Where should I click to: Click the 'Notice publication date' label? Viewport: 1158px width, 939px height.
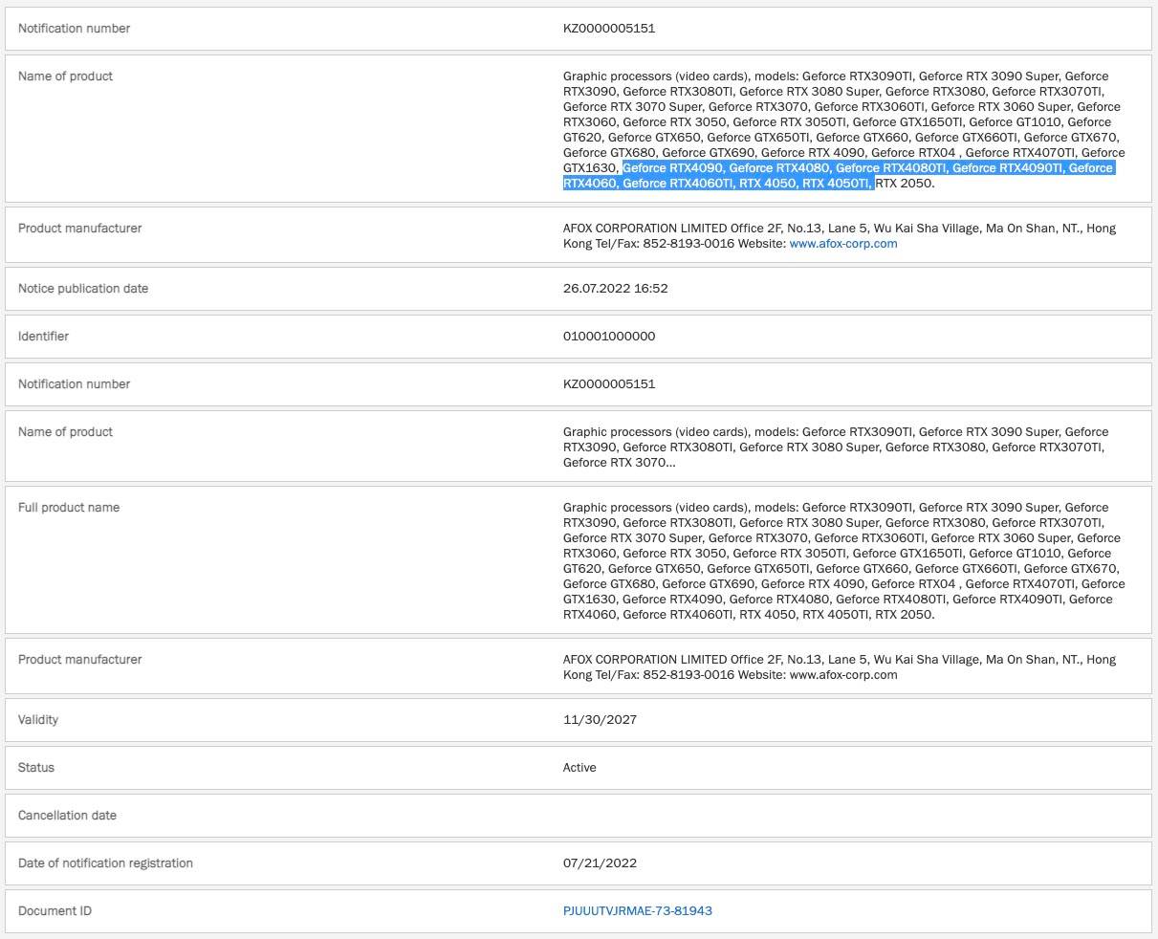coord(83,289)
